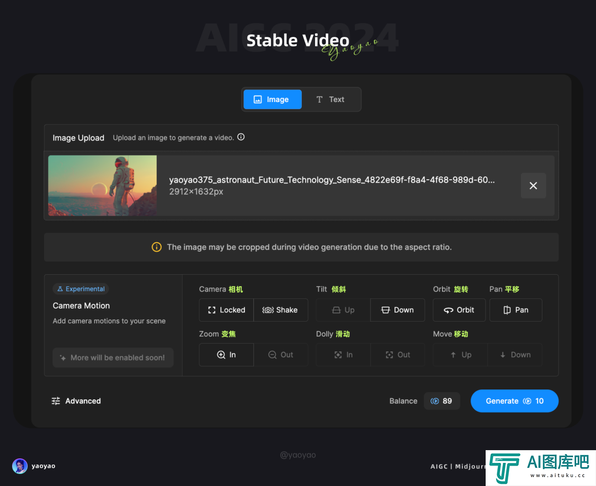
Task: Click the uploaded image file name
Action: [332, 180]
